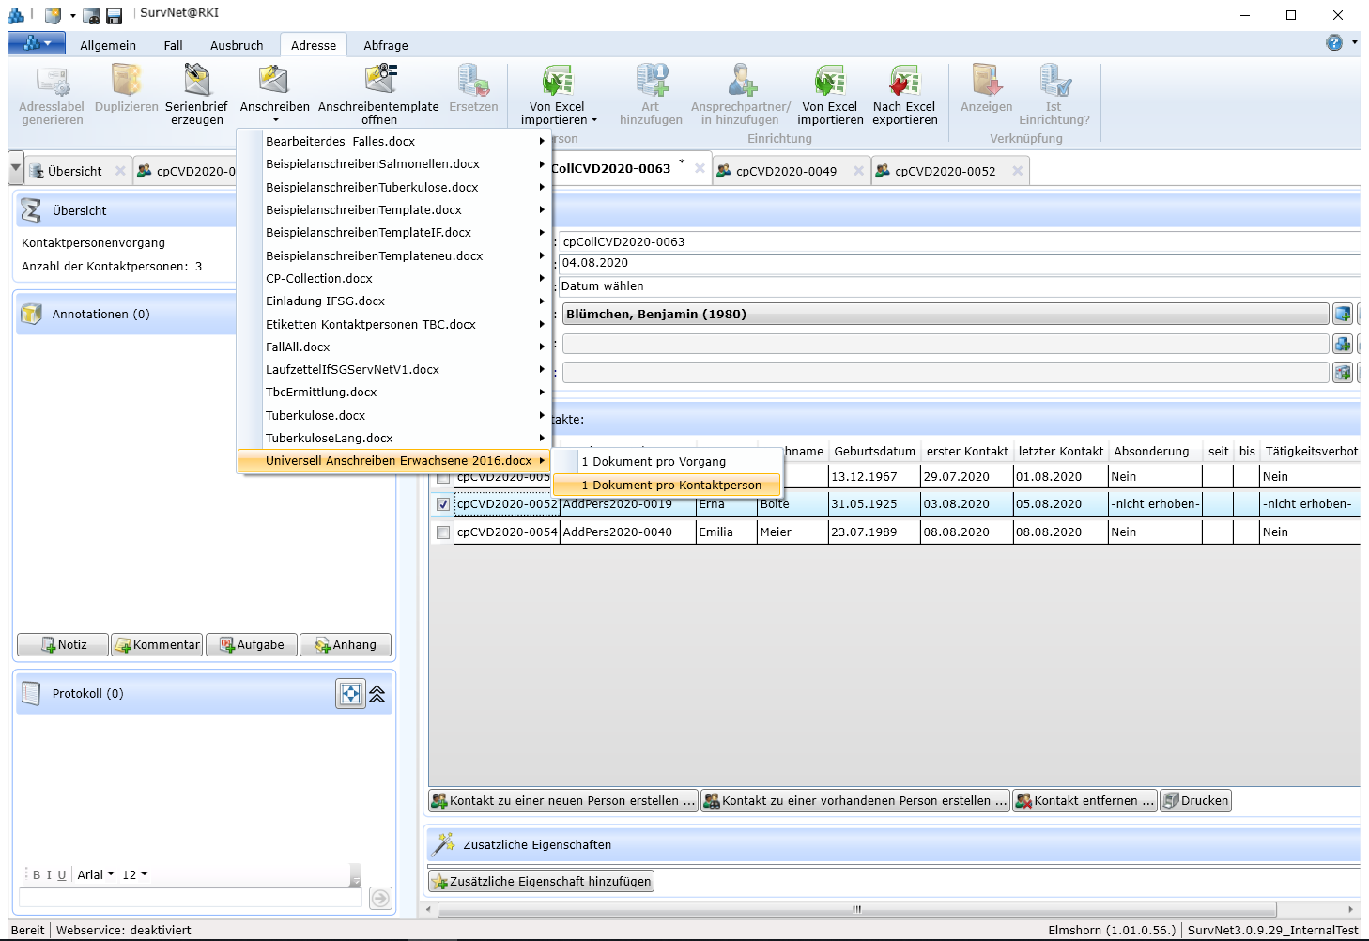Viewport: 1369px width, 941px height.
Task: Open the font size 12 dropdown
Action: 134,875
